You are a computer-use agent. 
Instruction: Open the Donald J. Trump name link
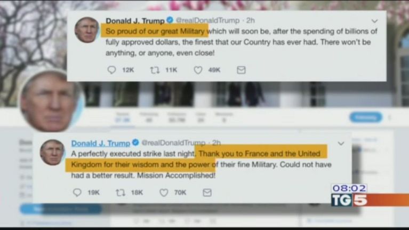click(x=100, y=143)
